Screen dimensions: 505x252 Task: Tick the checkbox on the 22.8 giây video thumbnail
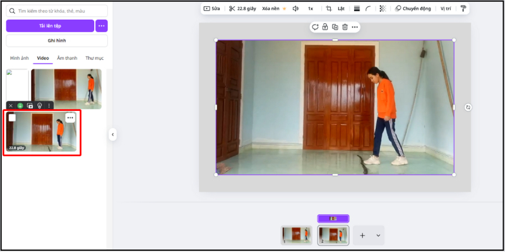[12, 118]
